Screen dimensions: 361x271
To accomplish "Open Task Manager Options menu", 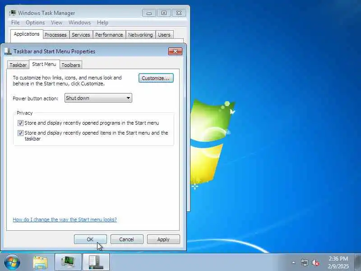I will click(35, 23).
